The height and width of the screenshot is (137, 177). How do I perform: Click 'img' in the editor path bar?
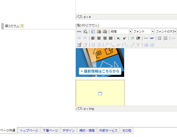pyautogui.click(x=91, y=109)
